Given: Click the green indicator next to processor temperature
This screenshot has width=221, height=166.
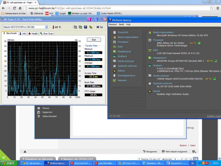Looking at the screenshot, I should [199, 43].
